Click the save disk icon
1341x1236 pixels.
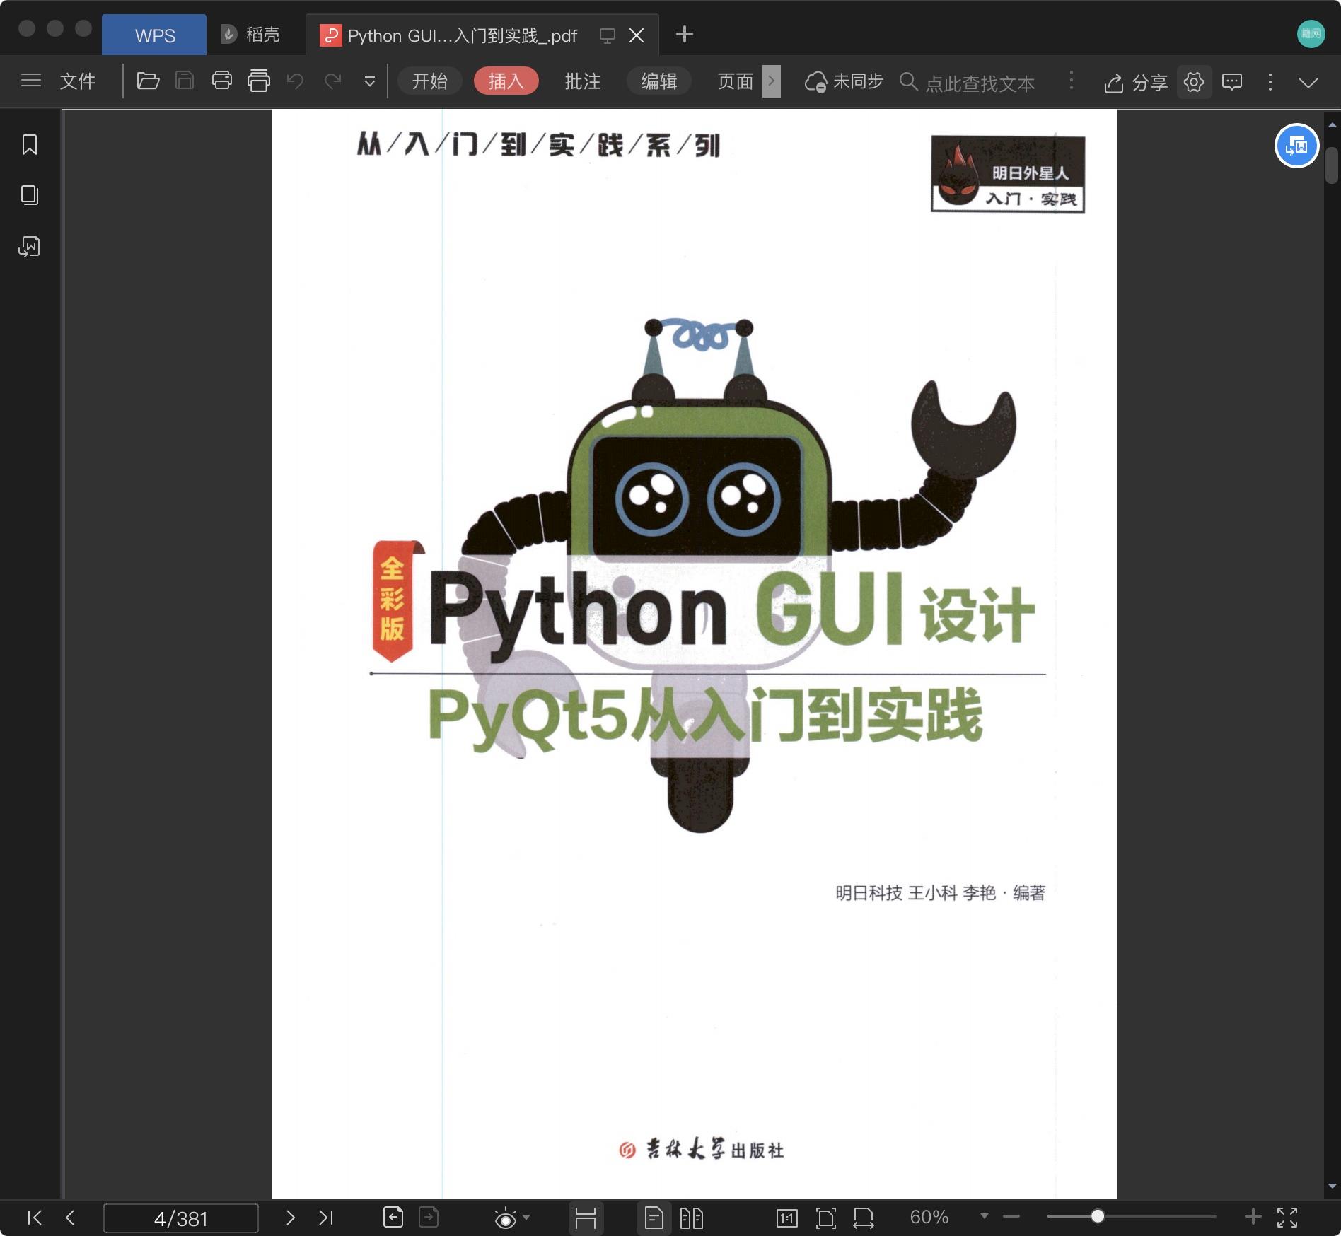[x=185, y=81]
